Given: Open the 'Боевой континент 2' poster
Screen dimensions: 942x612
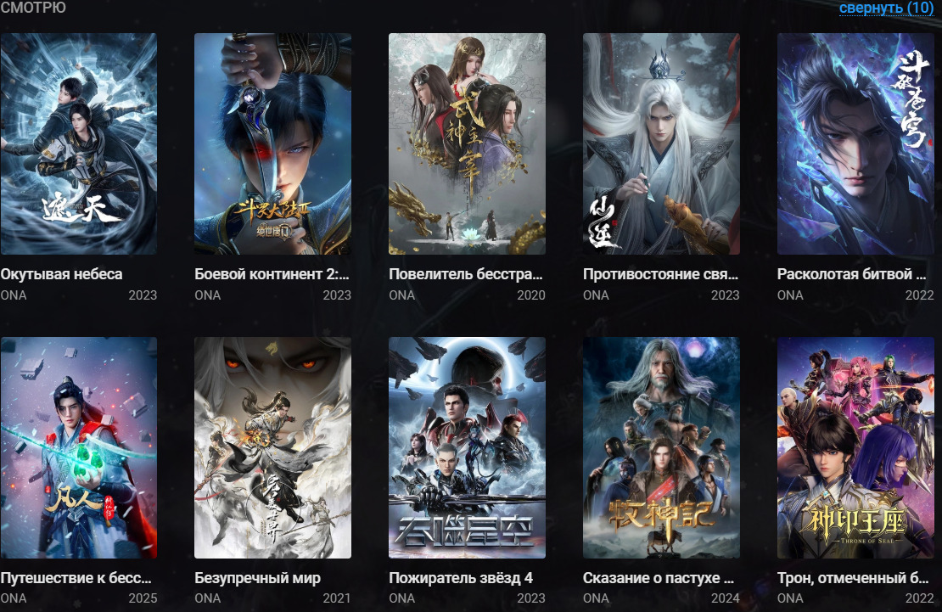Looking at the screenshot, I should coord(272,143).
